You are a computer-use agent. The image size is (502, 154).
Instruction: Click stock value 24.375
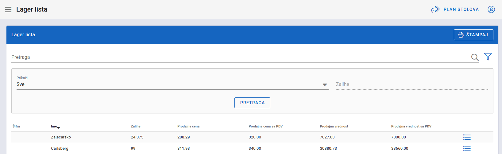tap(137, 137)
